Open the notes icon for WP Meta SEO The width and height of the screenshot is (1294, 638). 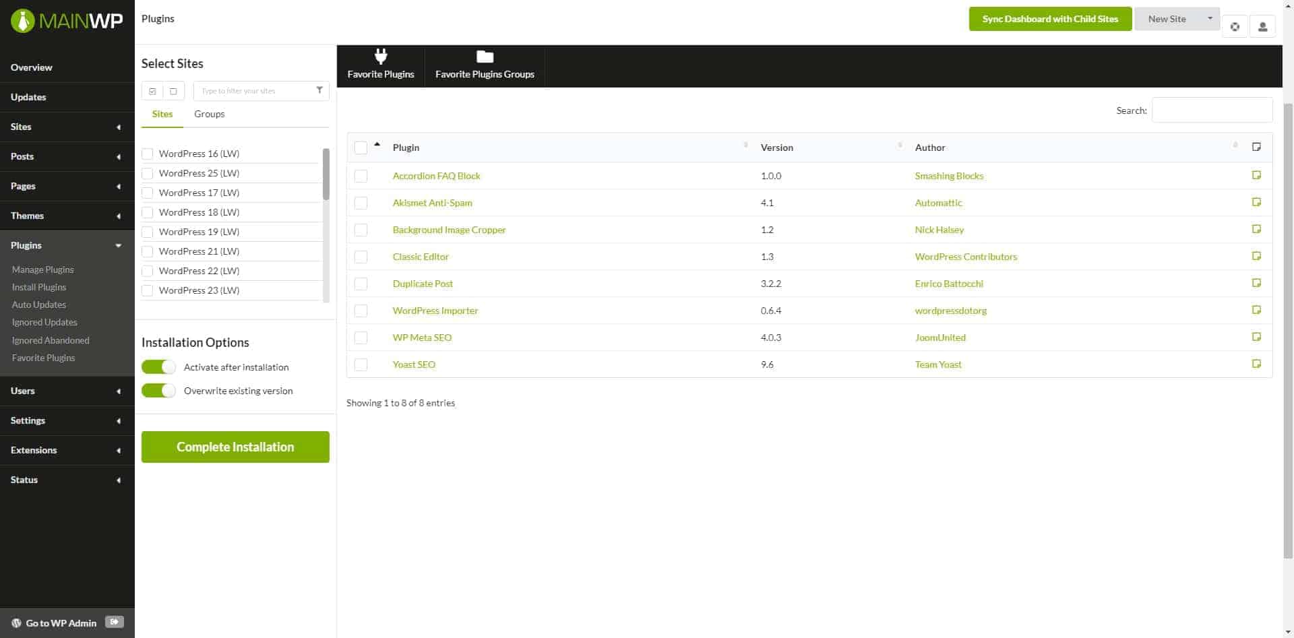1256,337
